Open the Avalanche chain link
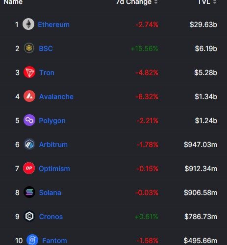 pos(56,97)
